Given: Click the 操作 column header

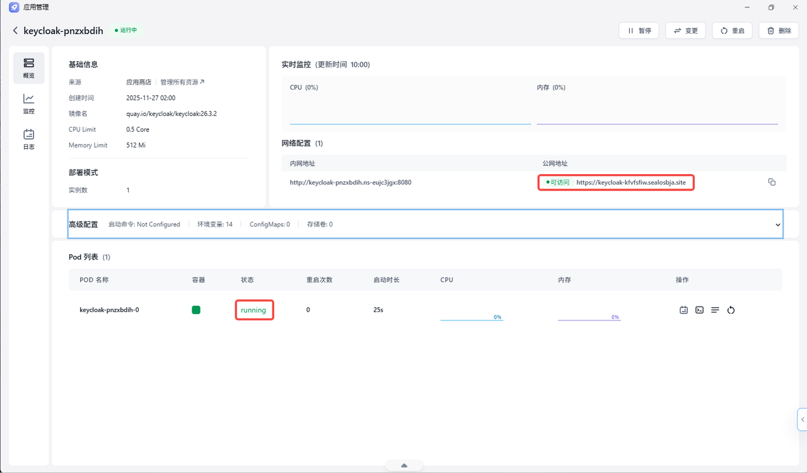Looking at the screenshot, I should click(x=682, y=279).
